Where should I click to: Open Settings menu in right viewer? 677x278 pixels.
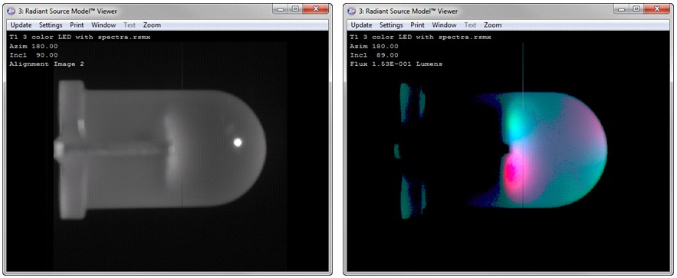click(x=391, y=25)
